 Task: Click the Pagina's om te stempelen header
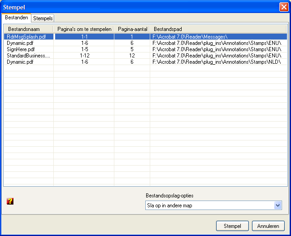click(84, 29)
